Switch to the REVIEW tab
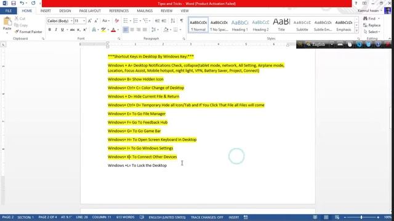 click(167, 11)
